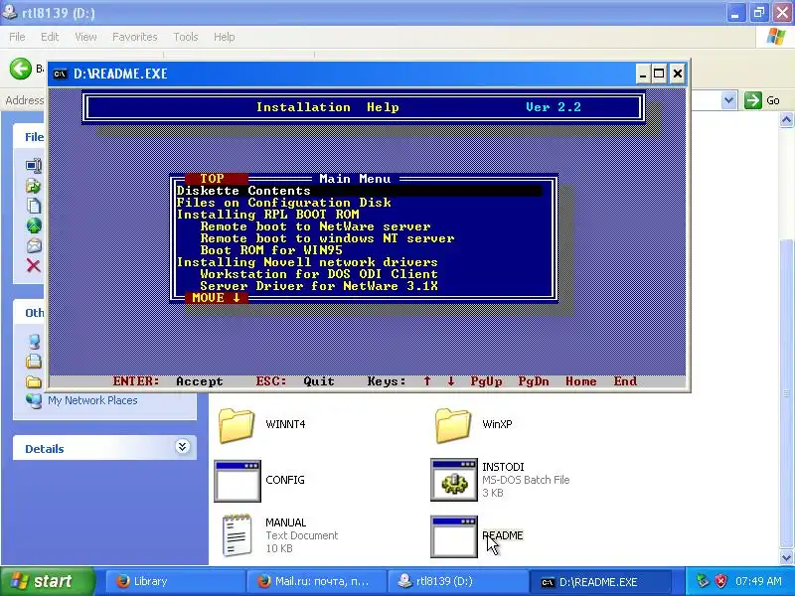Click the My Documents icon in Other Places
Screen dimensions: 795x596
pyautogui.click(x=34, y=362)
